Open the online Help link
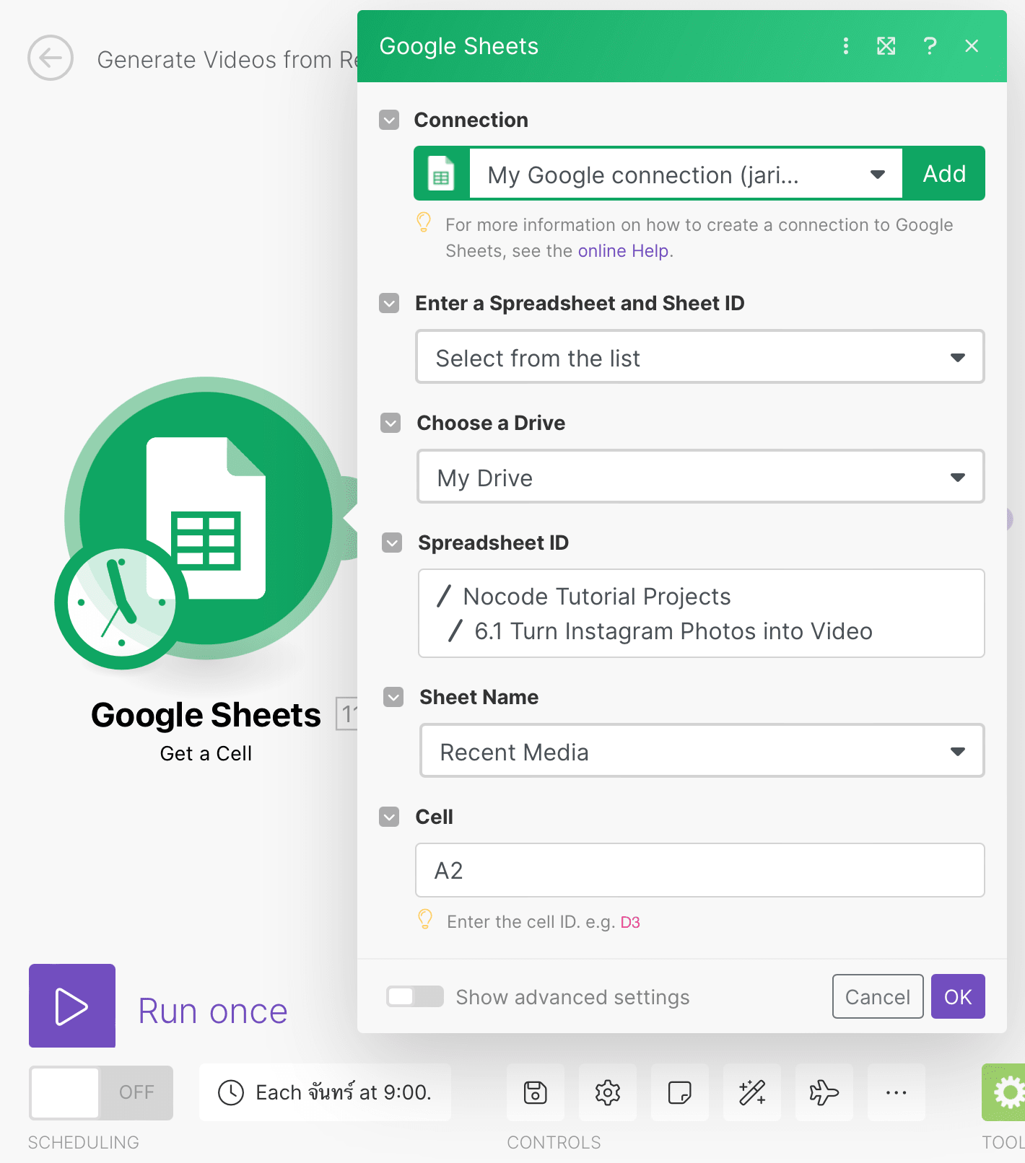Image resolution: width=1025 pixels, height=1163 pixels. click(623, 251)
